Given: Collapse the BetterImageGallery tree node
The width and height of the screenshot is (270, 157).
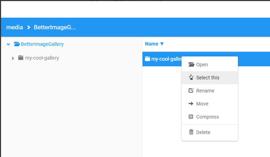Looking at the screenshot, I should [x=8, y=44].
